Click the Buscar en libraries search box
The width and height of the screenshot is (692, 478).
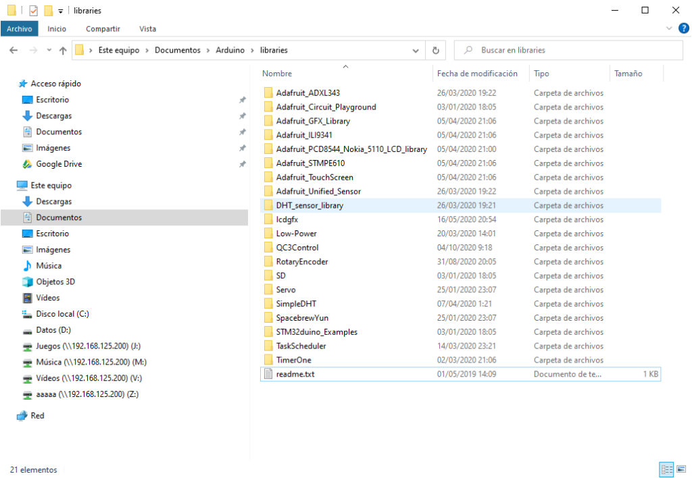[x=568, y=50]
